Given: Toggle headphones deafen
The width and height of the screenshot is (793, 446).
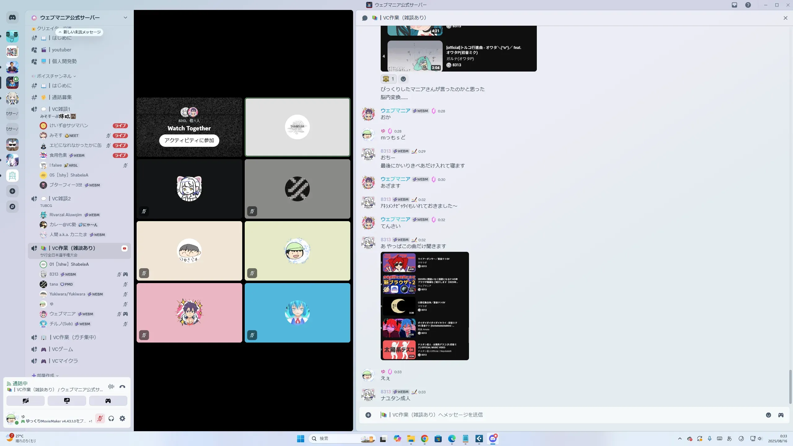Looking at the screenshot, I should click(111, 418).
